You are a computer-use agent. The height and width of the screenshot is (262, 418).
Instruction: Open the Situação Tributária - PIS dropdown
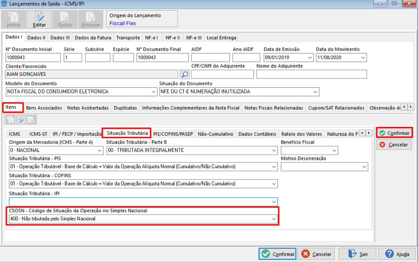[274, 167]
